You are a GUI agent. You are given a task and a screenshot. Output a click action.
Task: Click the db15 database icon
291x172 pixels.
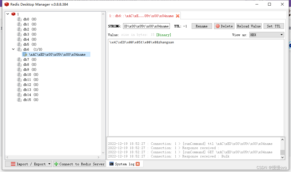click(x=19, y=100)
